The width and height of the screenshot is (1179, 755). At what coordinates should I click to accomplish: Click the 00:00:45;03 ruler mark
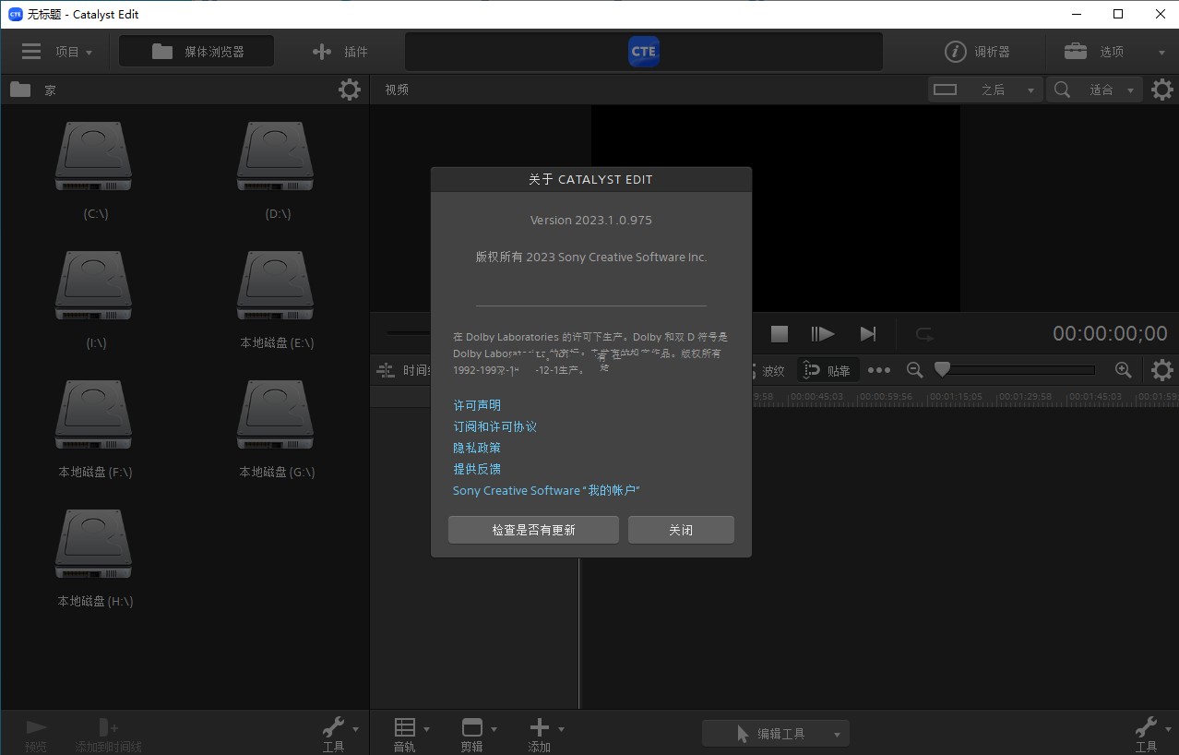tap(818, 396)
